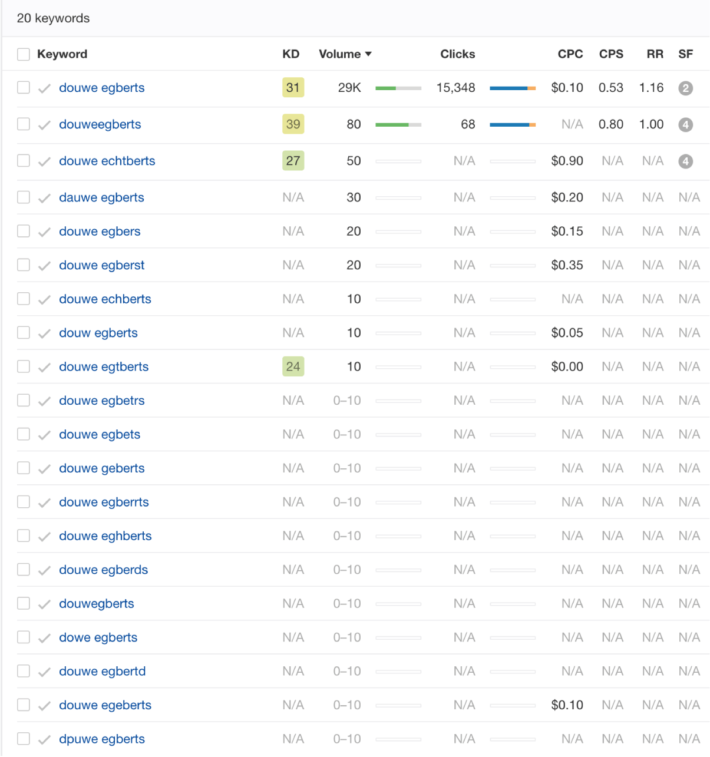Click the checkmark icon beside douwe geberts
Image resolution: width=710 pixels, height=757 pixels.
[x=44, y=470]
